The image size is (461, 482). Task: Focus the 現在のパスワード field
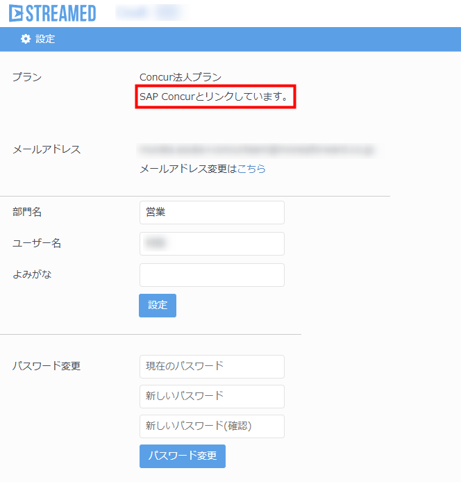coord(212,367)
